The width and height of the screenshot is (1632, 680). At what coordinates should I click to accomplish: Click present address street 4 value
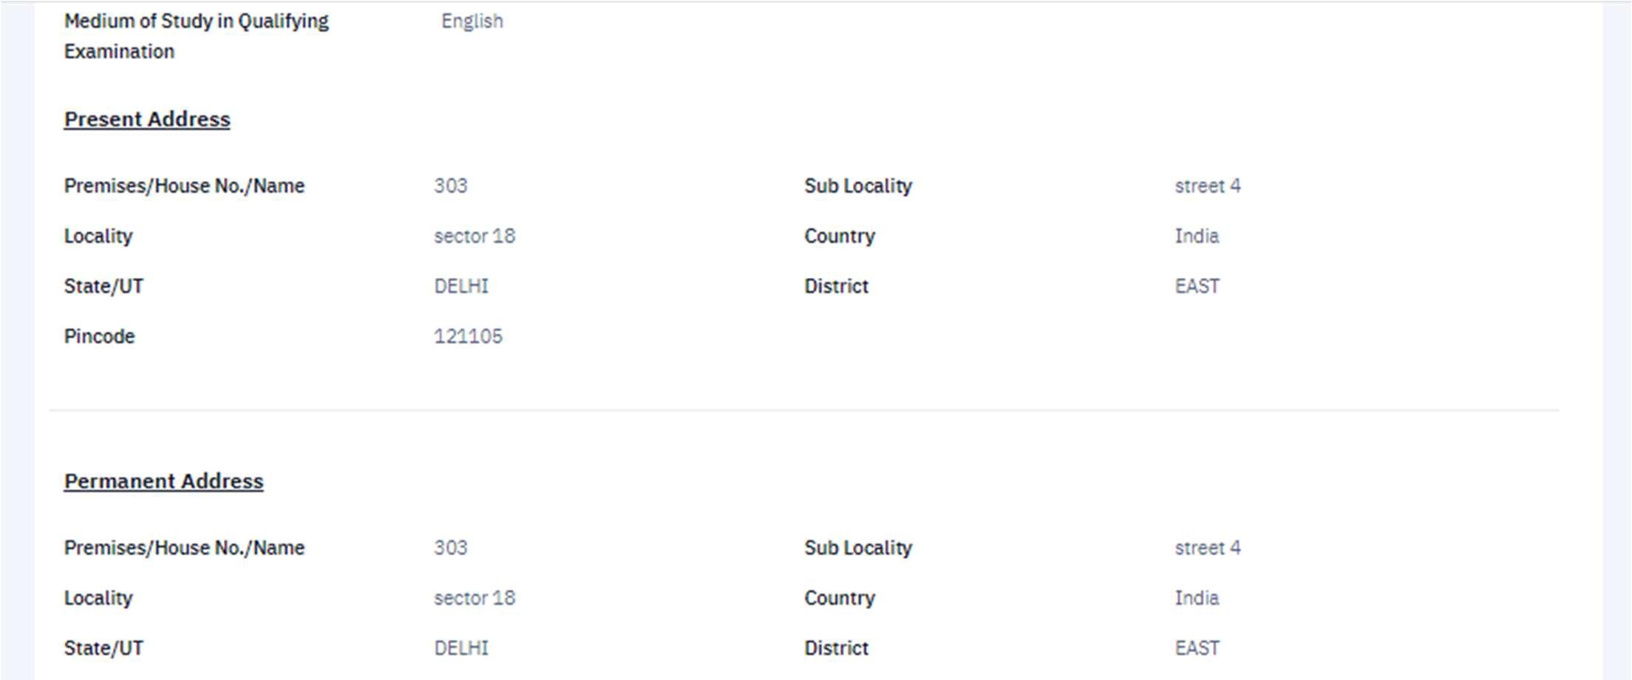tap(1207, 186)
